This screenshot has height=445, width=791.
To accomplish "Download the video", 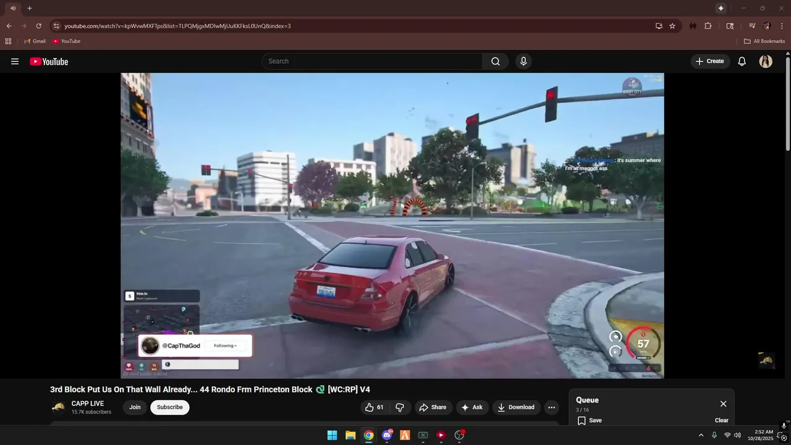I will click(517, 407).
